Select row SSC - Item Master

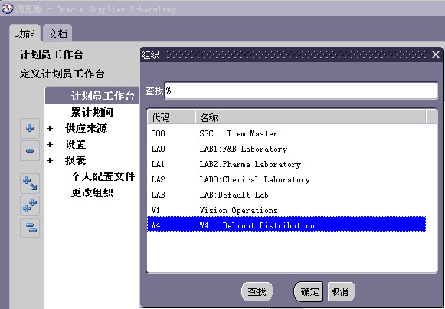click(x=286, y=133)
